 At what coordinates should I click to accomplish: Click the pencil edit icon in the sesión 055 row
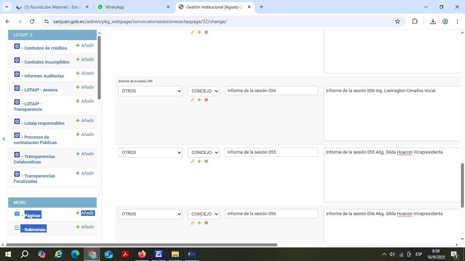192,161
